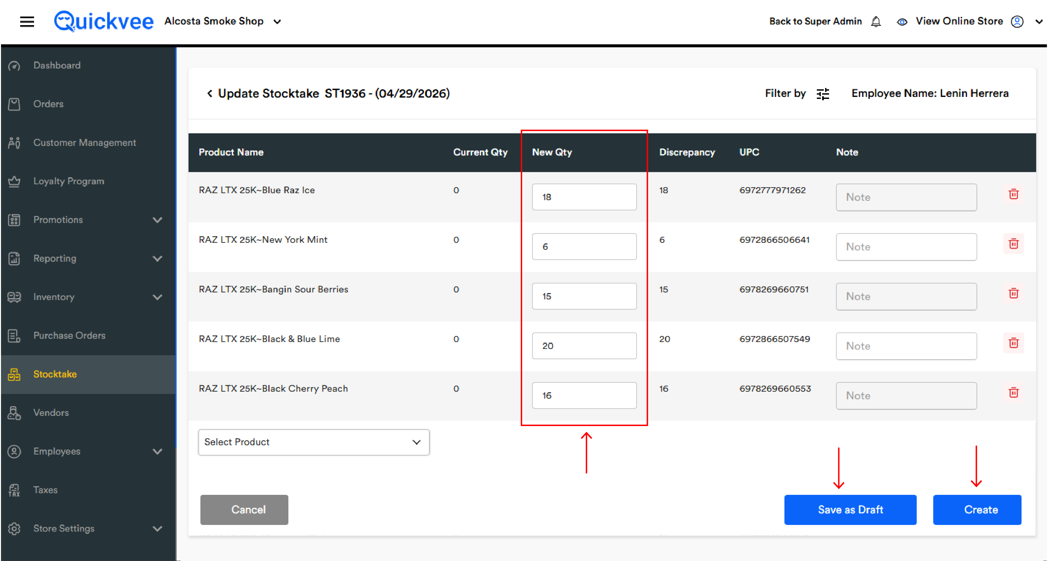Click the Vendors sidebar icon

14,413
